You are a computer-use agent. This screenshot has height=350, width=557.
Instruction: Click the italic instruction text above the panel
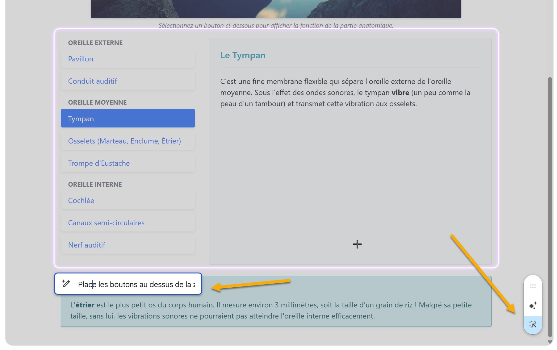click(x=276, y=26)
